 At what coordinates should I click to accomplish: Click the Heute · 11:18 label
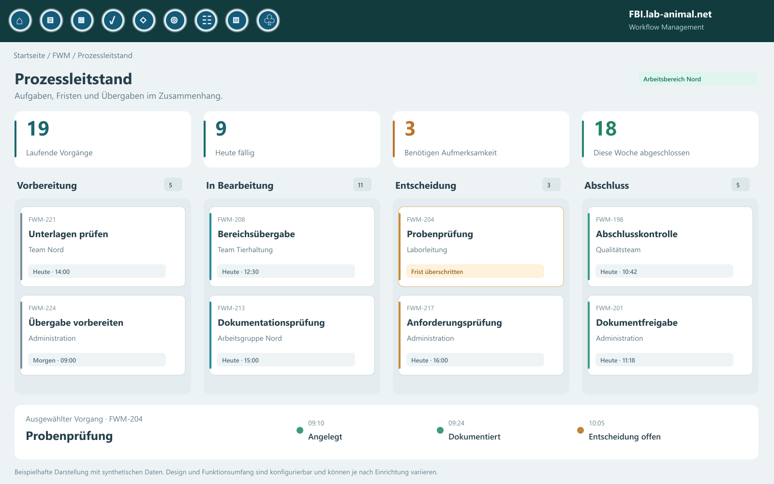click(x=664, y=360)
